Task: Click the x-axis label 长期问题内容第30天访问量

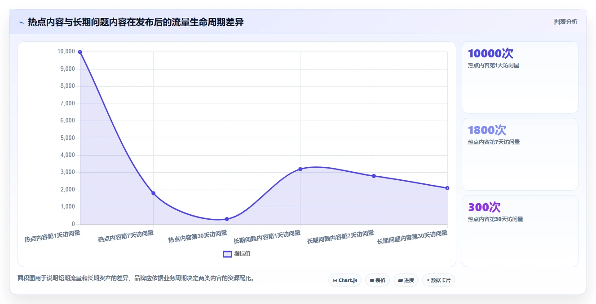Action: [412, 237]
